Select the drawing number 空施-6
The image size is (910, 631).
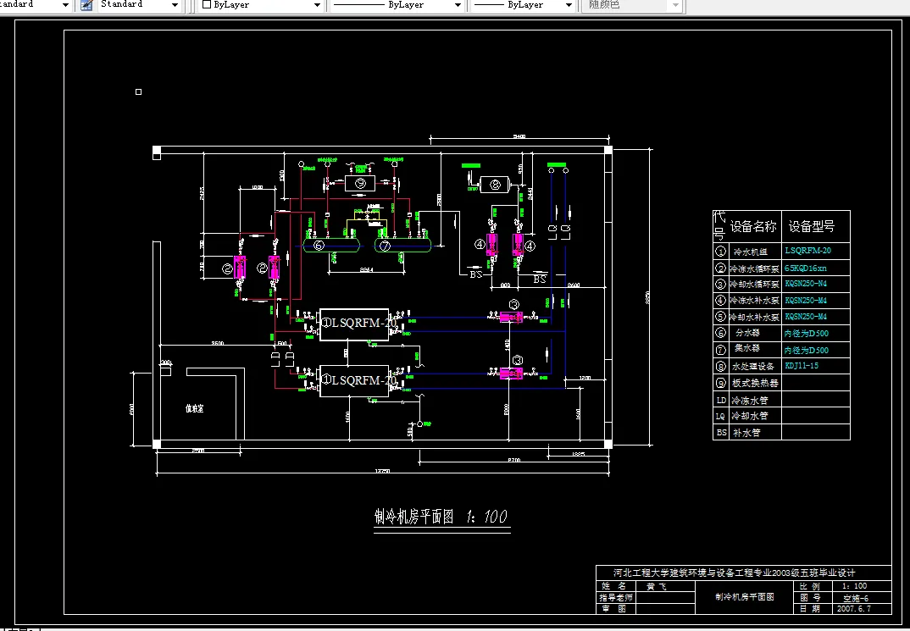click(856, 598)
